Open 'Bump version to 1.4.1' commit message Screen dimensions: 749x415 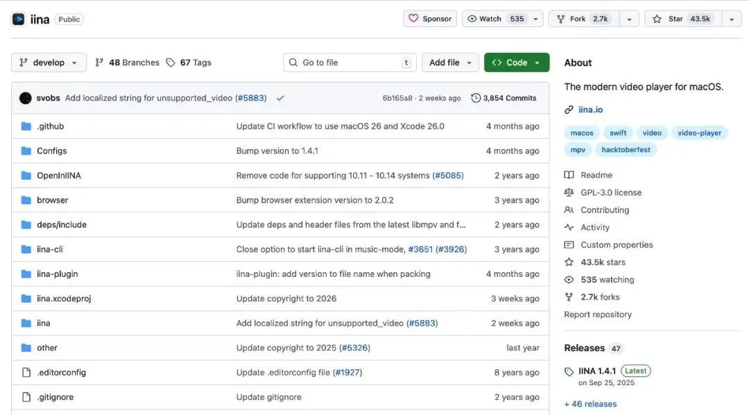pos(277,151)
